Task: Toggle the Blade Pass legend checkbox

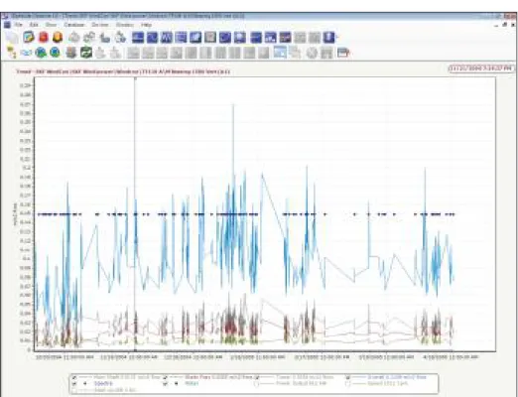Action: pyautogui.click(x=166, y=377)
